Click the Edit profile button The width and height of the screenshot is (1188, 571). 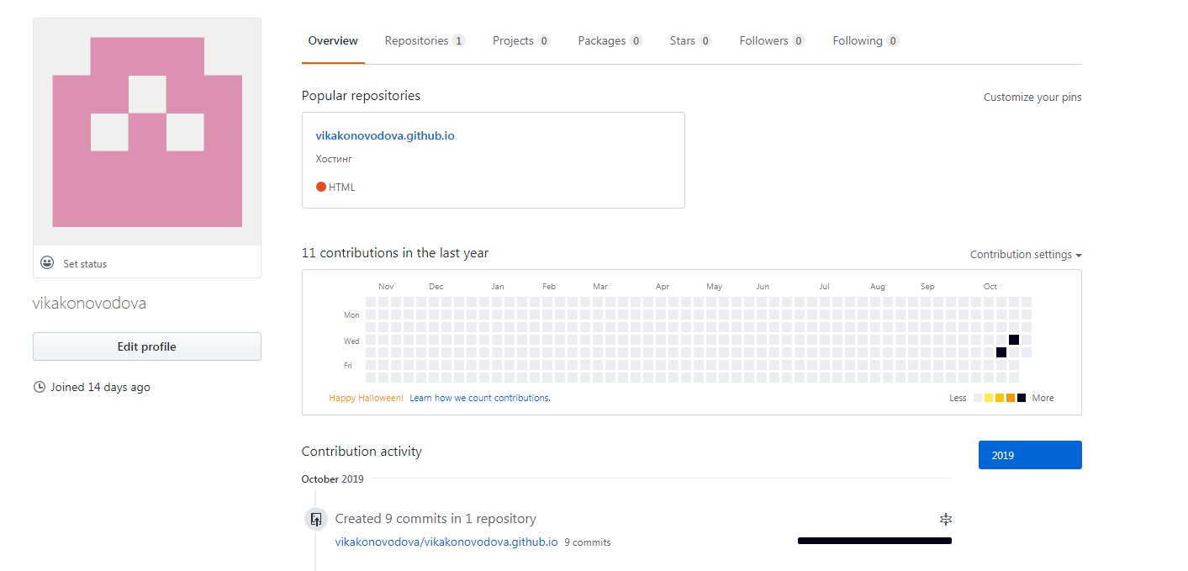(147, 346)
